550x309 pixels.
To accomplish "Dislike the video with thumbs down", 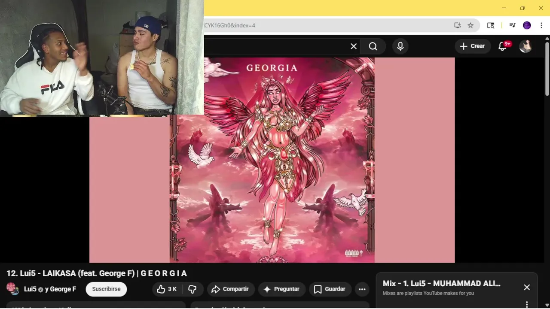I will [192, 289].
